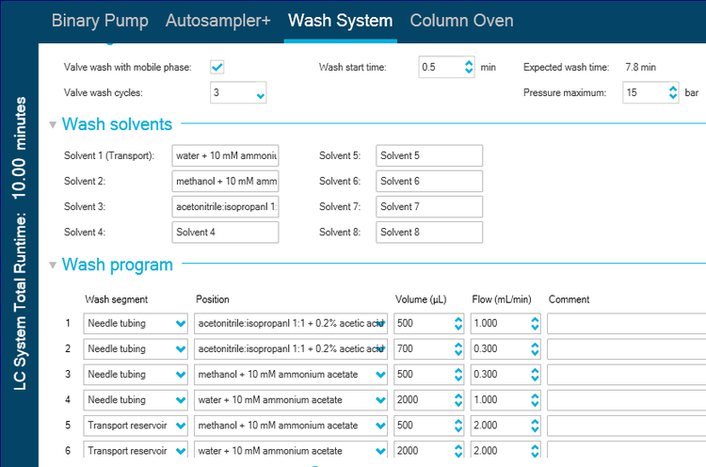Open row 6 Position dropdown
706x467 pixels.
pos(380,451)
